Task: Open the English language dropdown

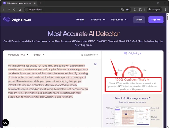Action: 39,55
